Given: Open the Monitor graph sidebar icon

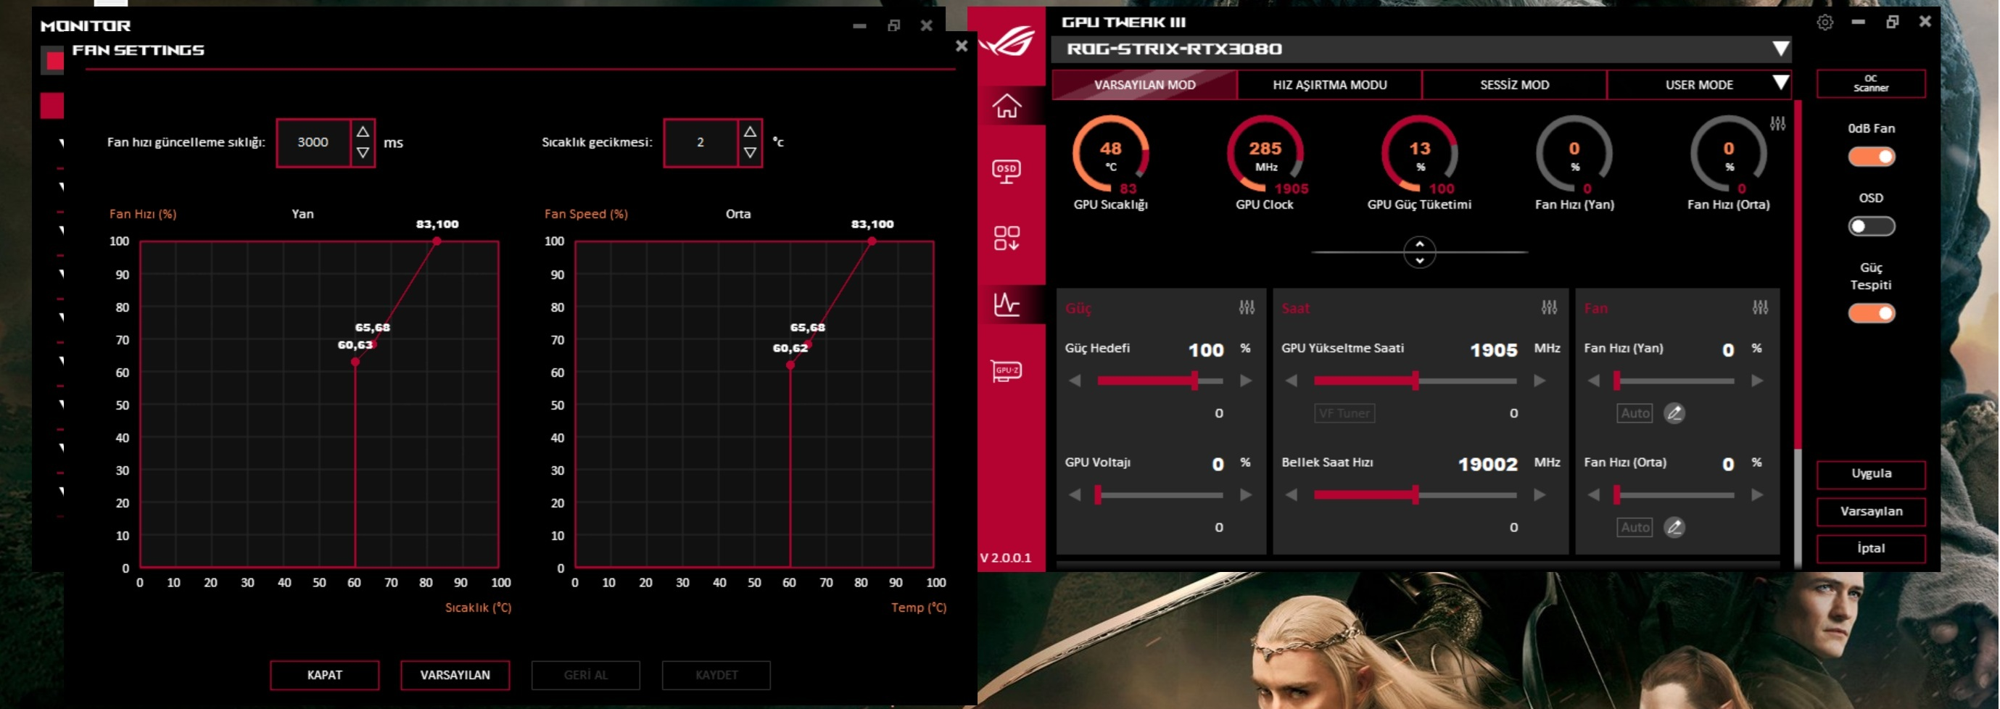Looking at the screenshot, I should coord(1007,304).
